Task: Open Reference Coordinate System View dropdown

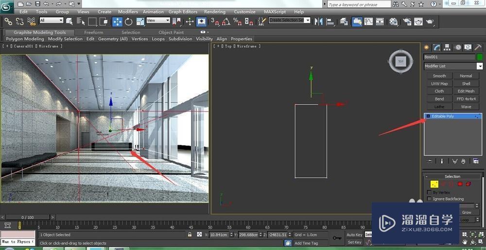Action: [158, 20]
